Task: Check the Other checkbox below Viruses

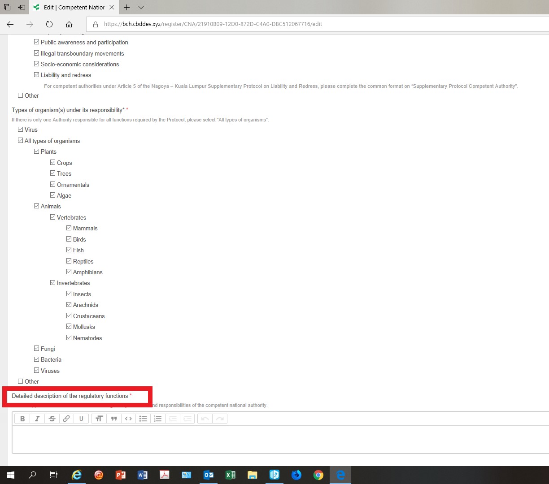Action: (x=21, y=381)
